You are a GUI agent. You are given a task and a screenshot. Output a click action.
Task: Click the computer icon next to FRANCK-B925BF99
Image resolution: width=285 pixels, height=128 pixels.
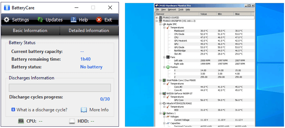[160, 21]
